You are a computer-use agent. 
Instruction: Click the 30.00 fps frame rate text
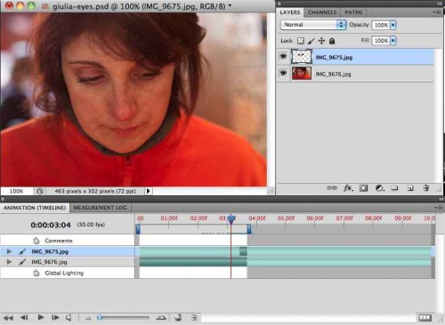tap(91, 225)
